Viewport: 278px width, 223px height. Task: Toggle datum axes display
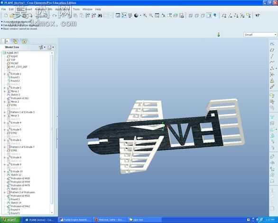[x=230, y=16]
